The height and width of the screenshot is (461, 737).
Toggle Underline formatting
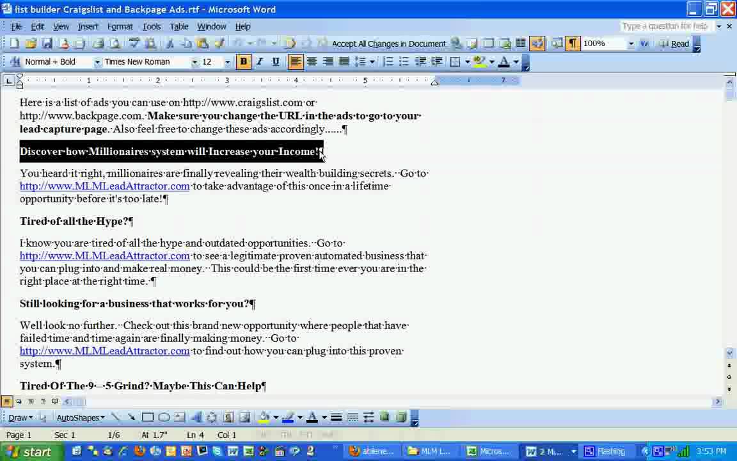tap(276, 61)
